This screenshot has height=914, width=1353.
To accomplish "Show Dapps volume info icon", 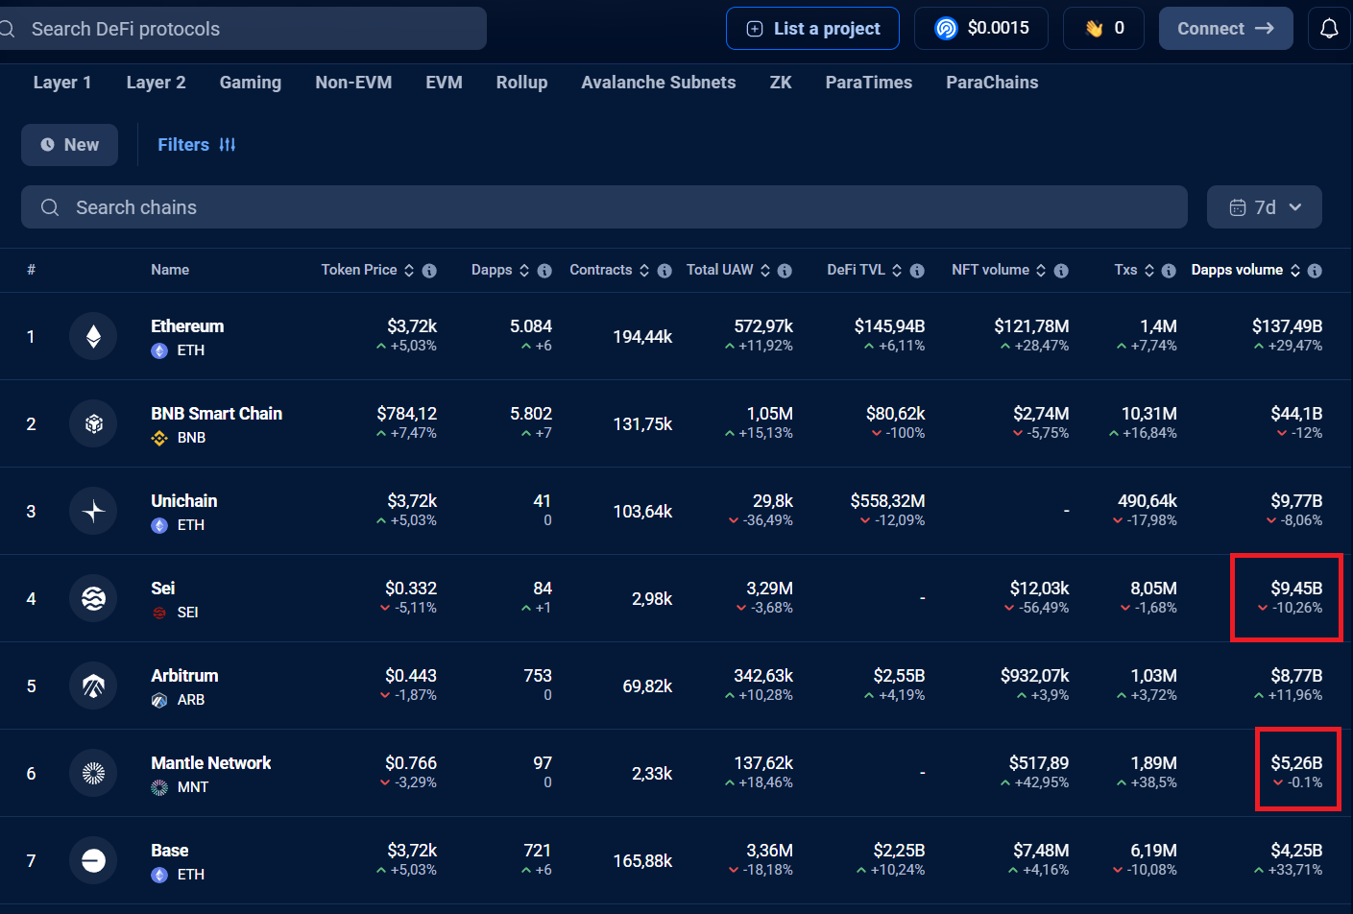I will click(x=1315, y=271).
